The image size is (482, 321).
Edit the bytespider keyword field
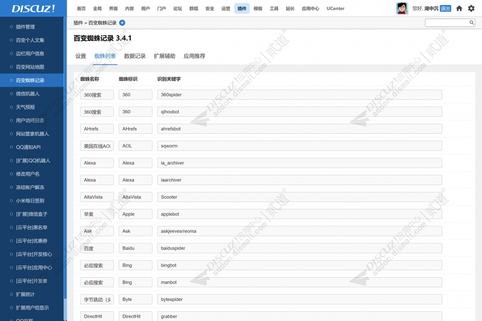[299, 299]
